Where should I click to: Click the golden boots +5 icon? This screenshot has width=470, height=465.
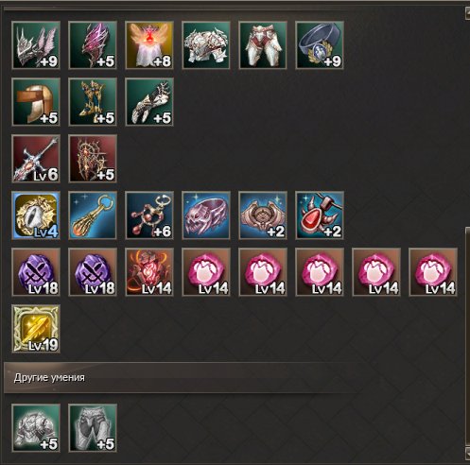coord(93,102)
